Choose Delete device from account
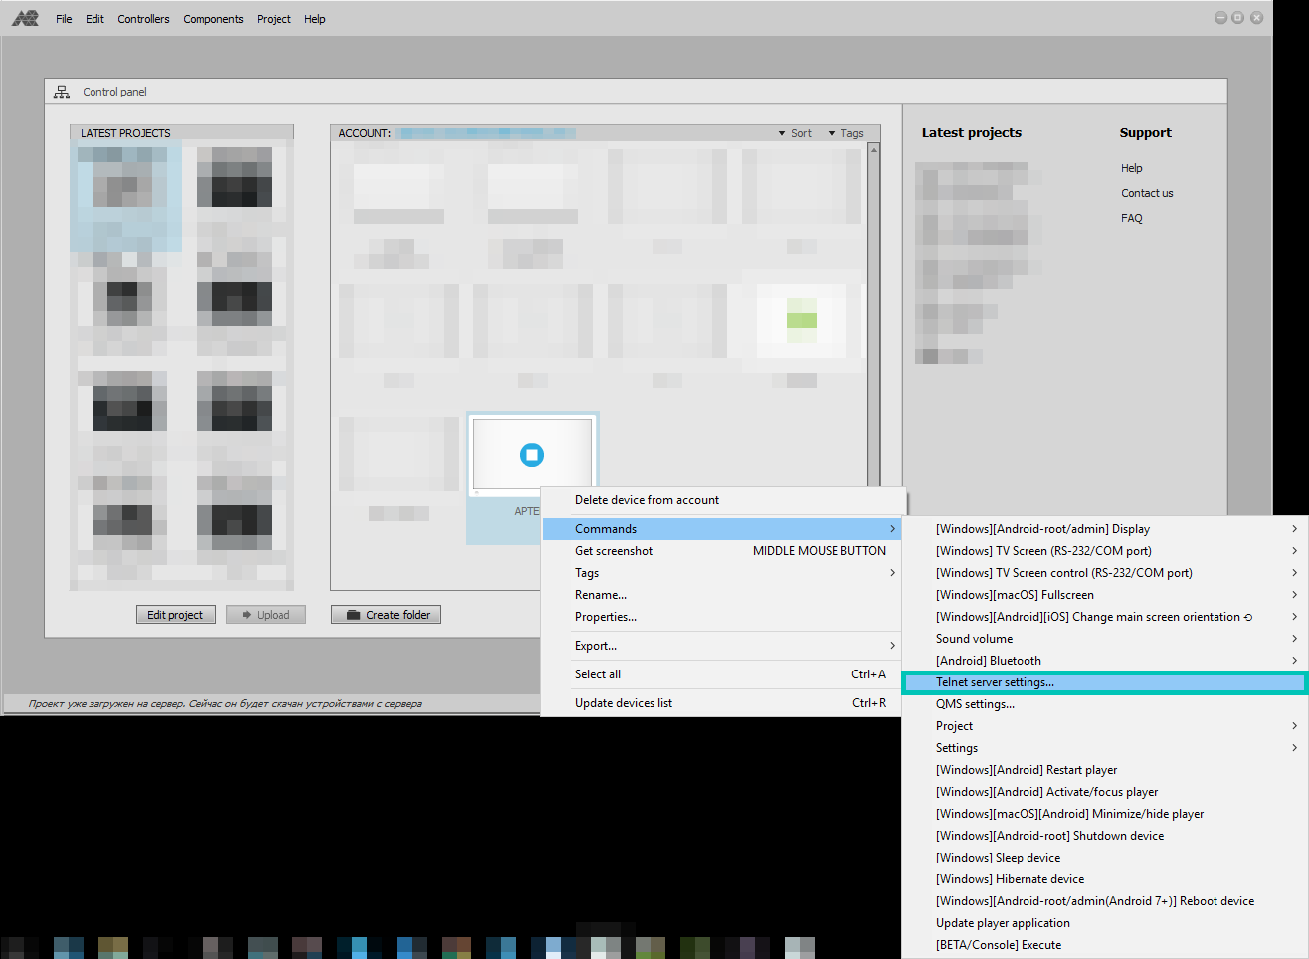 [x=723, y=500]
